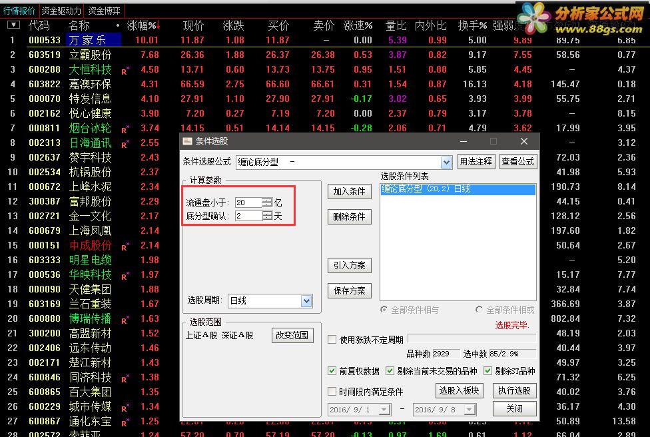Select stock row 000070 特发信息
This screenshot has width=650, height=437.
[324, 99]
